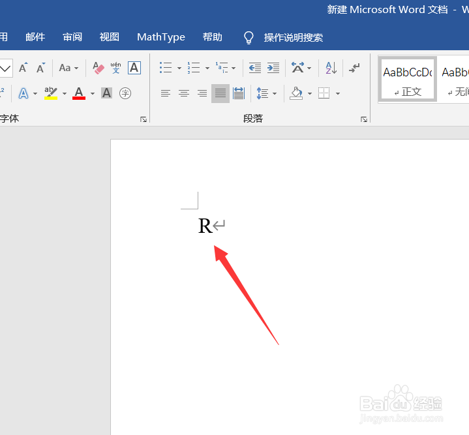Center align text
Image resolution: width=469 pixels, height=435 pixels.
pyautogui.click(x=184, y=93)
